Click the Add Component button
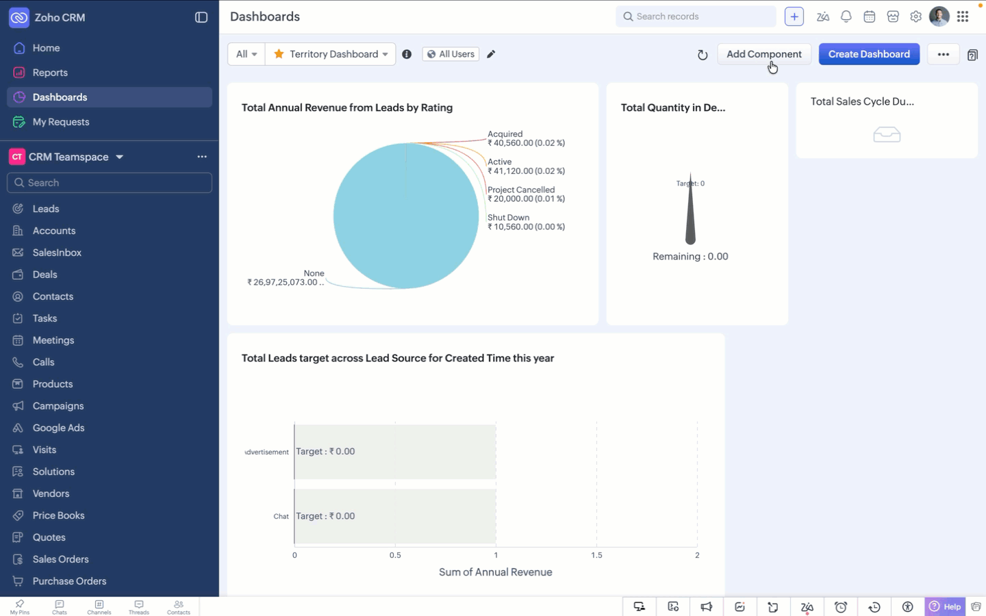 click(x=763, y=54)
